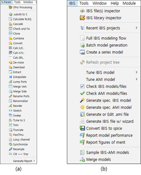Click the Create a series model icon
Viewport: 141px width, 175px height.
pos(82,52)
